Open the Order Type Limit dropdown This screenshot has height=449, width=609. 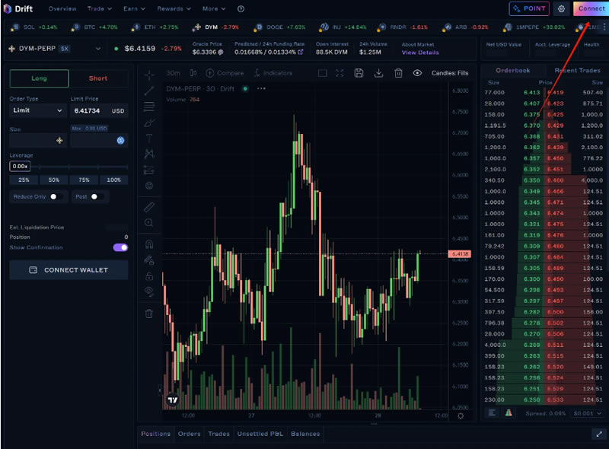[38, 110]
